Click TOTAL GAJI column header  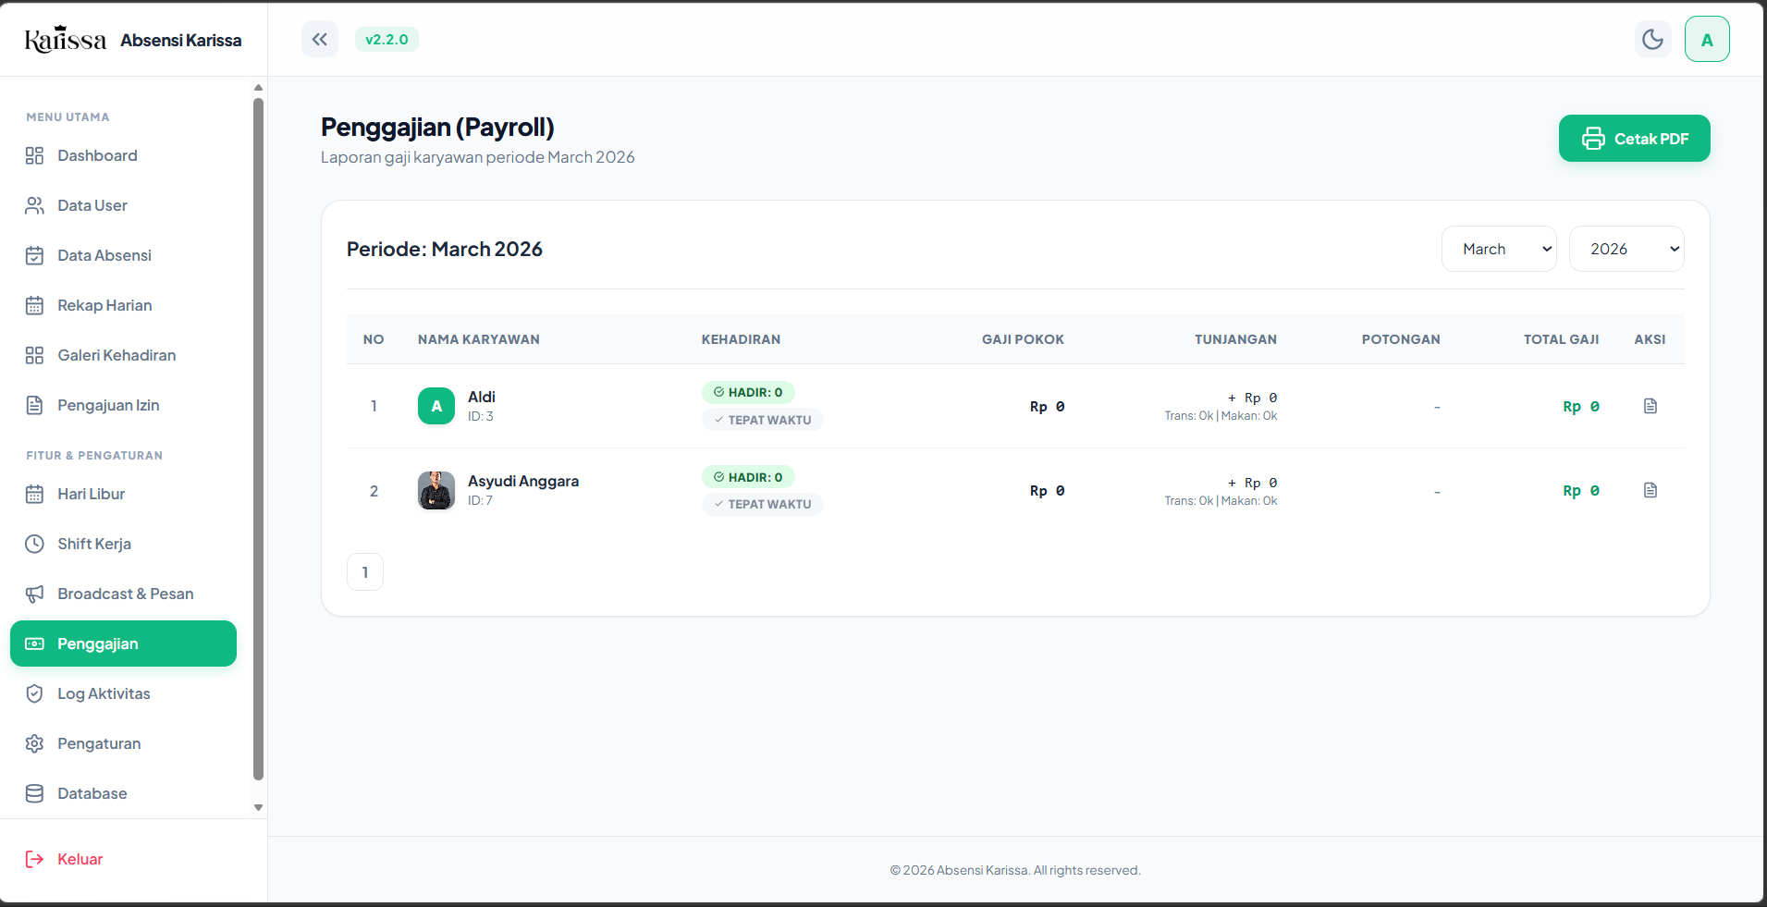pyautogui.click(x=1561, y=339)
